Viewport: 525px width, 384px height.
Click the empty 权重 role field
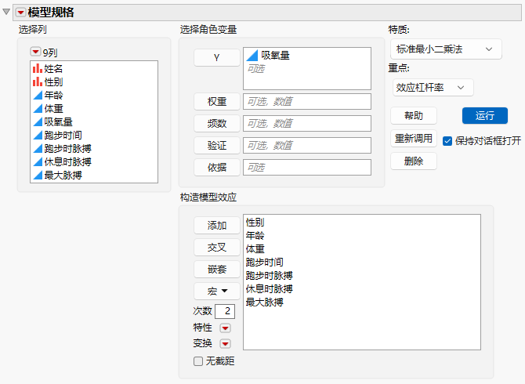click(x=307, y=101)
